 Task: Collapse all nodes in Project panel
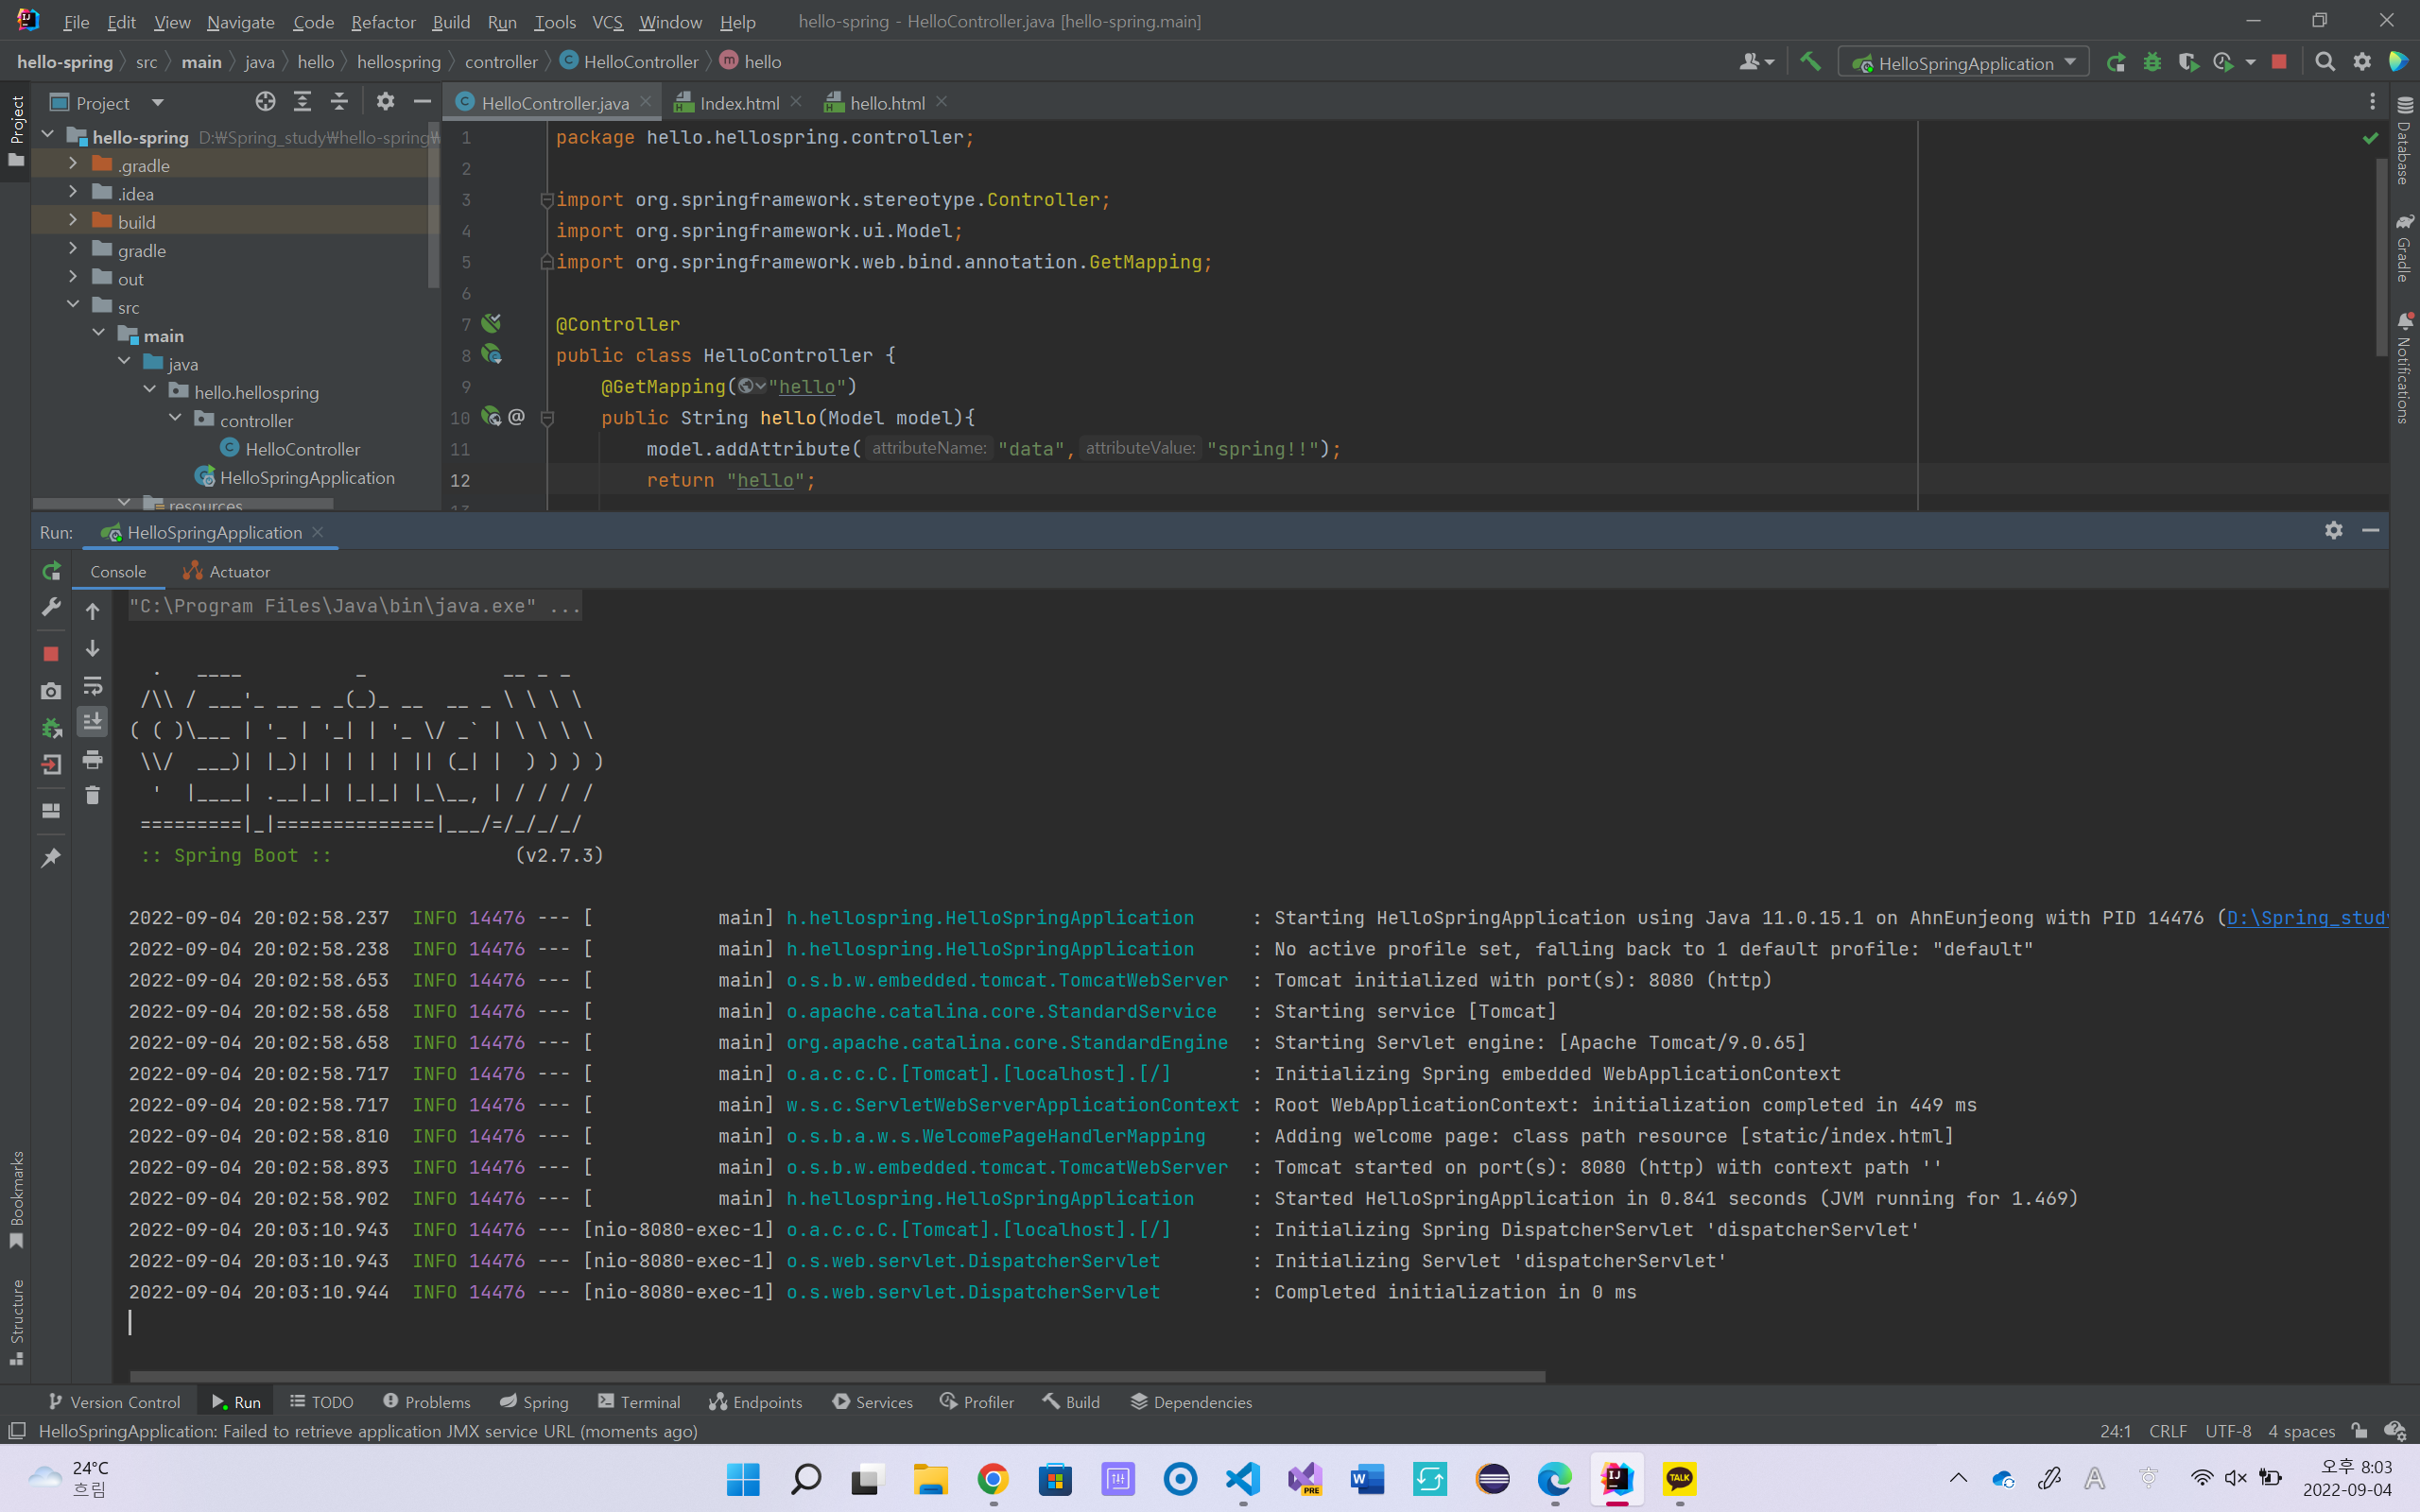[339, 102]
